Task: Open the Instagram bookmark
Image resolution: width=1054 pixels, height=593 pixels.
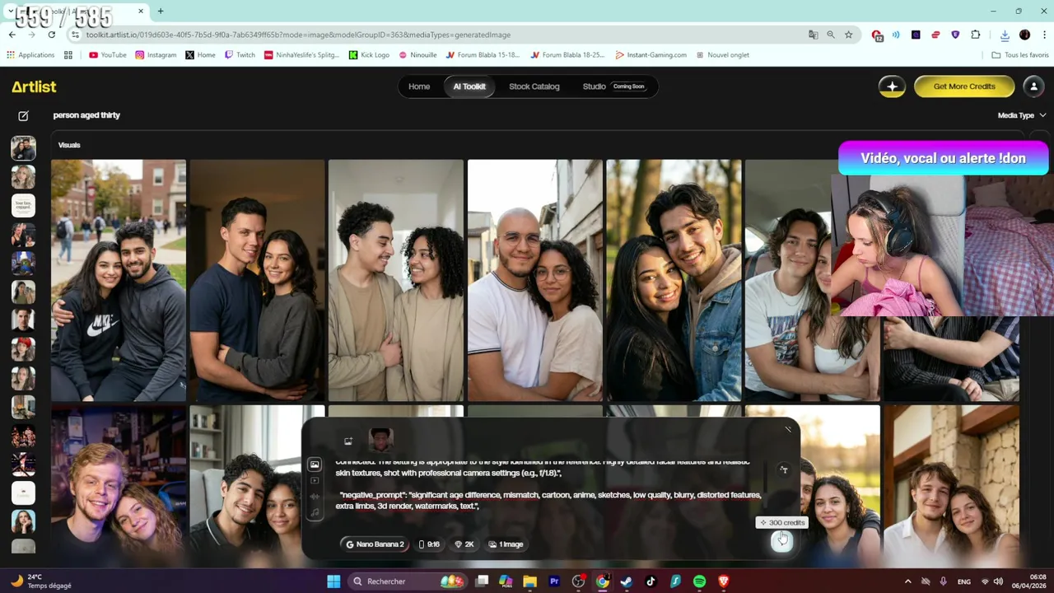Action: click(x=156, y=55)
